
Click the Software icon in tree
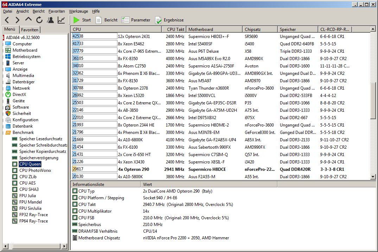click(x=8, y=107)
